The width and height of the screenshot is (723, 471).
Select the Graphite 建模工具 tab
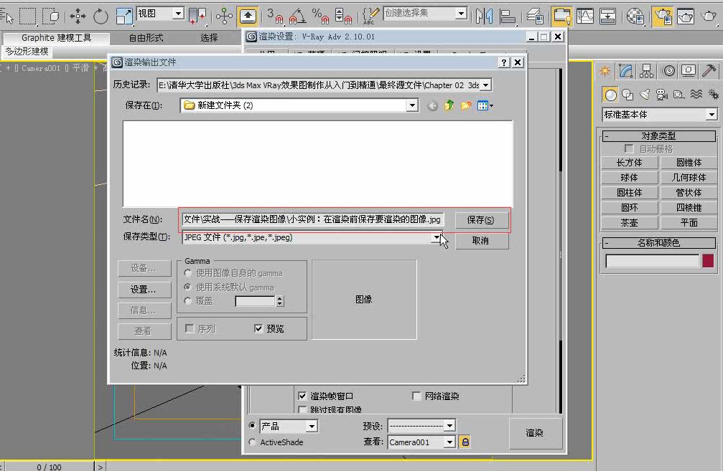(55, 38)
